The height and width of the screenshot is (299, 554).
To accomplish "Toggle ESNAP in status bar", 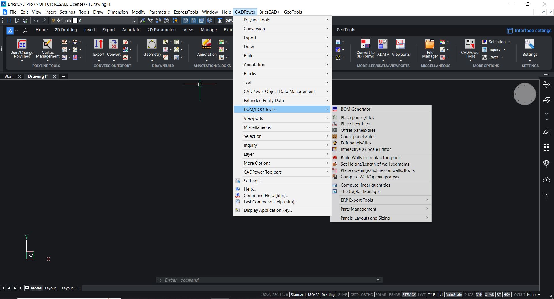I will click(x=394, y=295).
